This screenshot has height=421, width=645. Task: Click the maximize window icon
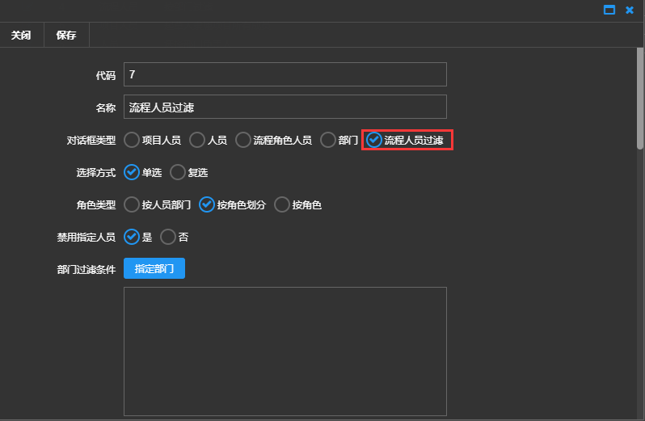click(x=609, y=10)
